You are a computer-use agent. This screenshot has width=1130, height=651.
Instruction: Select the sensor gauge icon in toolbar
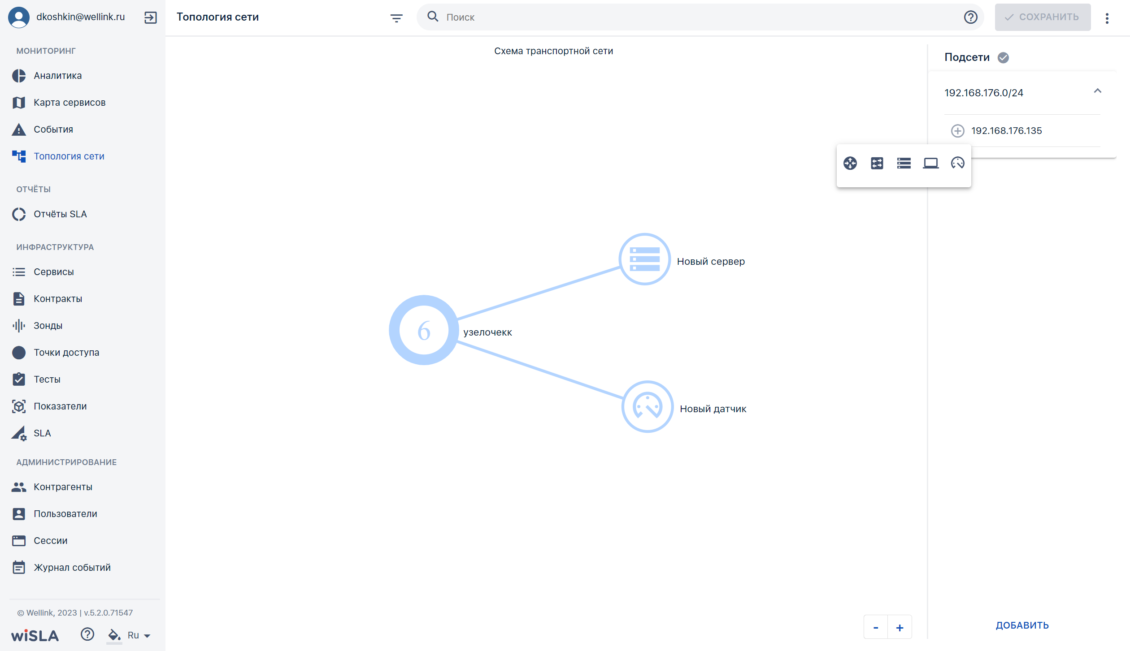pyautogui.click(x=958, y=163)
